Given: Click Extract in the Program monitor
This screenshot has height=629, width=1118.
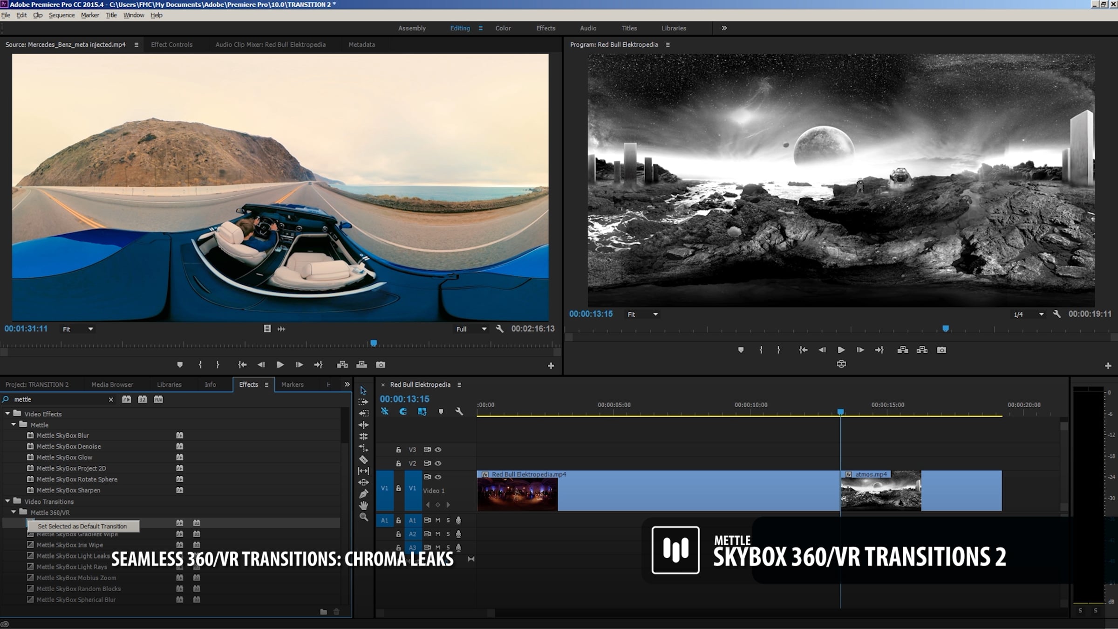Looking at the screenshot, I should pos(922,350).
